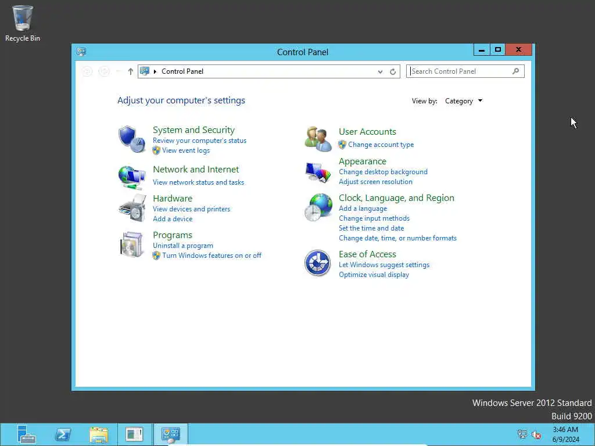Screen dimensions: 595x446
Task: Launch PowerShell from the taskbar
Action: click(x=63, y=434)
